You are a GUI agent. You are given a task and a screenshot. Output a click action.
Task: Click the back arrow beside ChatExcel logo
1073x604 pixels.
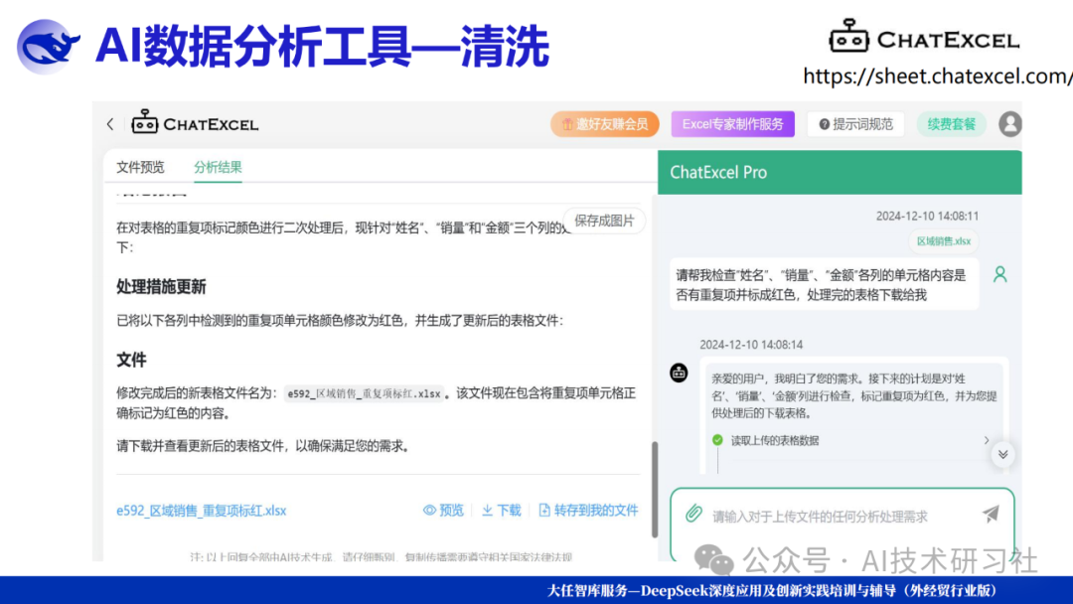[x=110, y=124]
